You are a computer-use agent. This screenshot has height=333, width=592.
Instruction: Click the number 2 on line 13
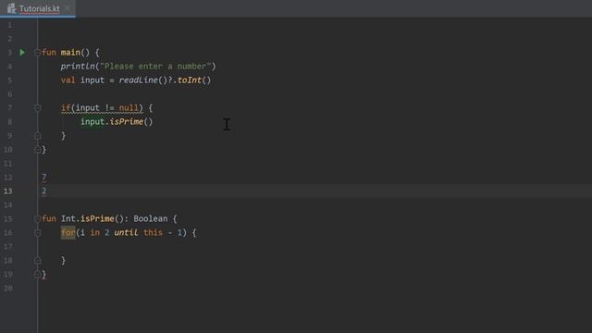point(43,191)
